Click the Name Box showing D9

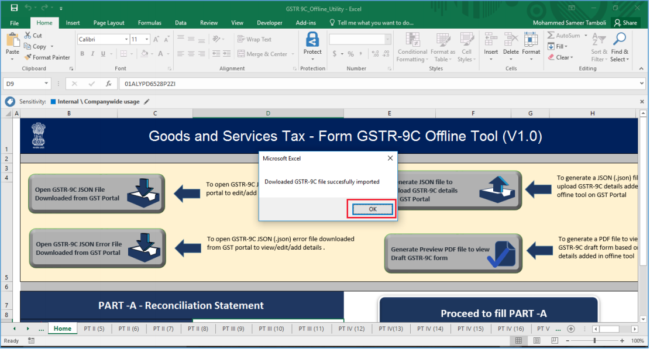26,84
